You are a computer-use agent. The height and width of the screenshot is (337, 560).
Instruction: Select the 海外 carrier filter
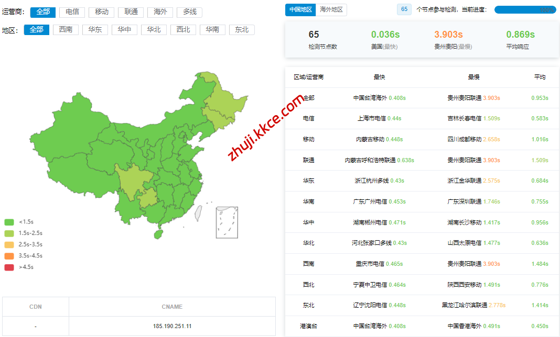(x=160, y=12)
